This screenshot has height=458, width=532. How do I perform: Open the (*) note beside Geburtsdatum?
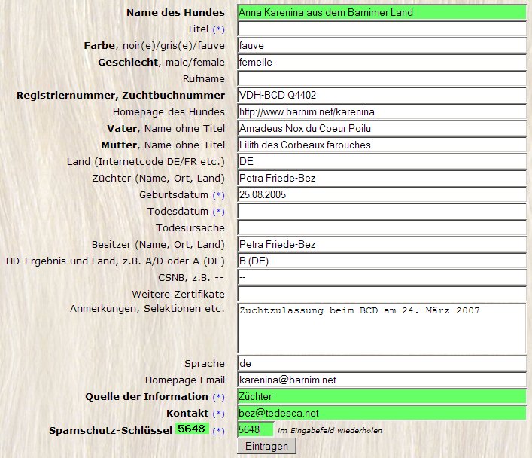(218, 195)
